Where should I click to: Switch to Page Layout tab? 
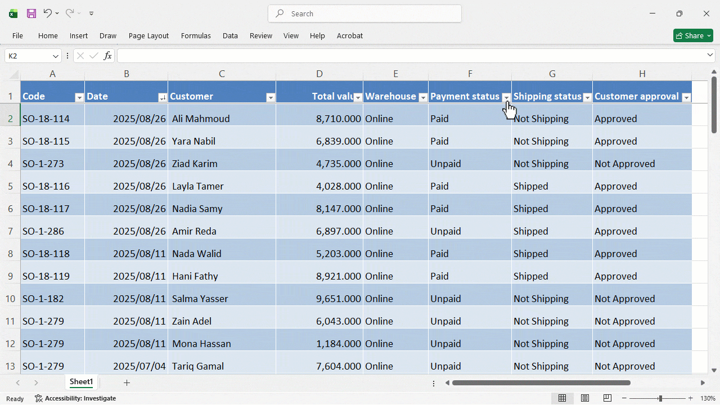click(148, 35)
